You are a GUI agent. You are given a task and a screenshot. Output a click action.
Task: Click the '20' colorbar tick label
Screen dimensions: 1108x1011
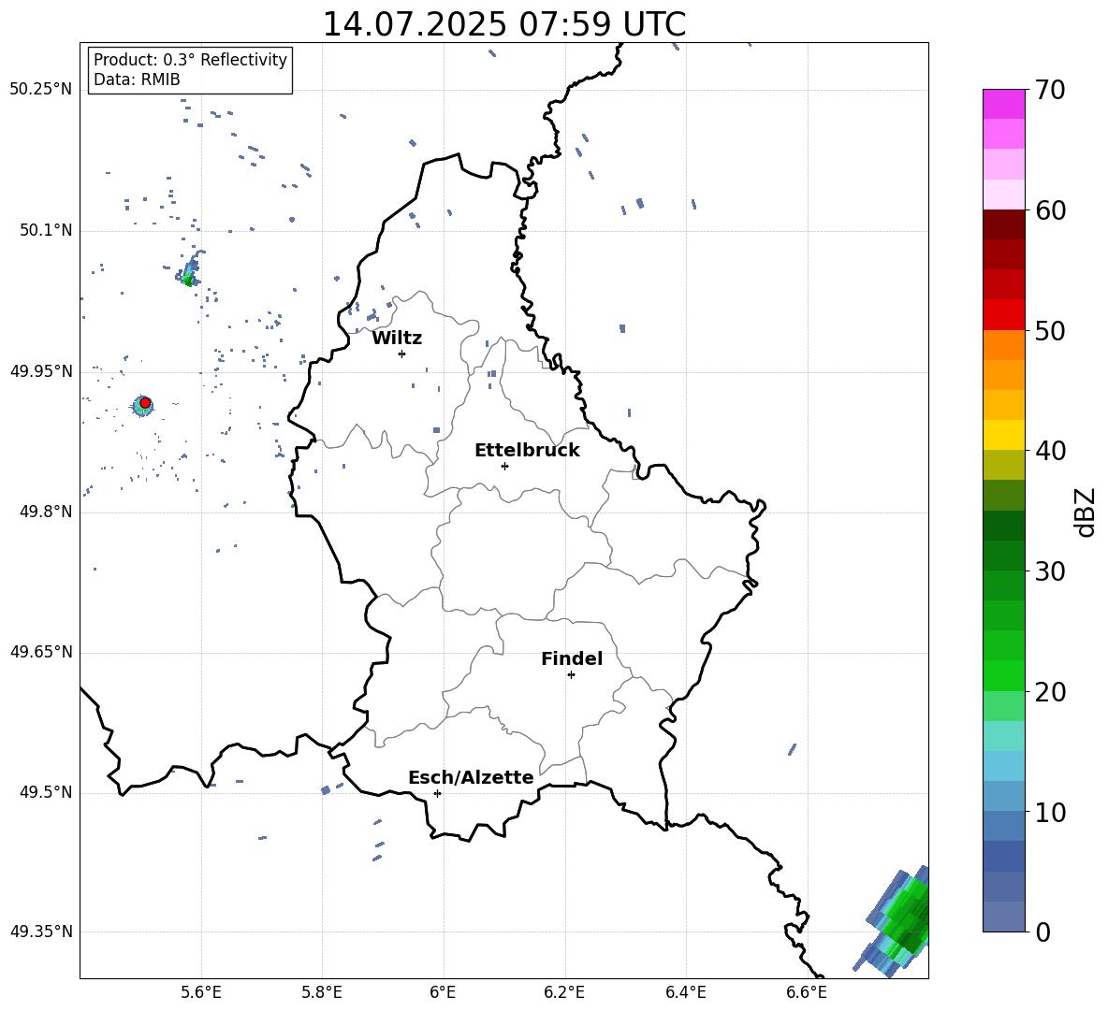(x=1050, y=692)
